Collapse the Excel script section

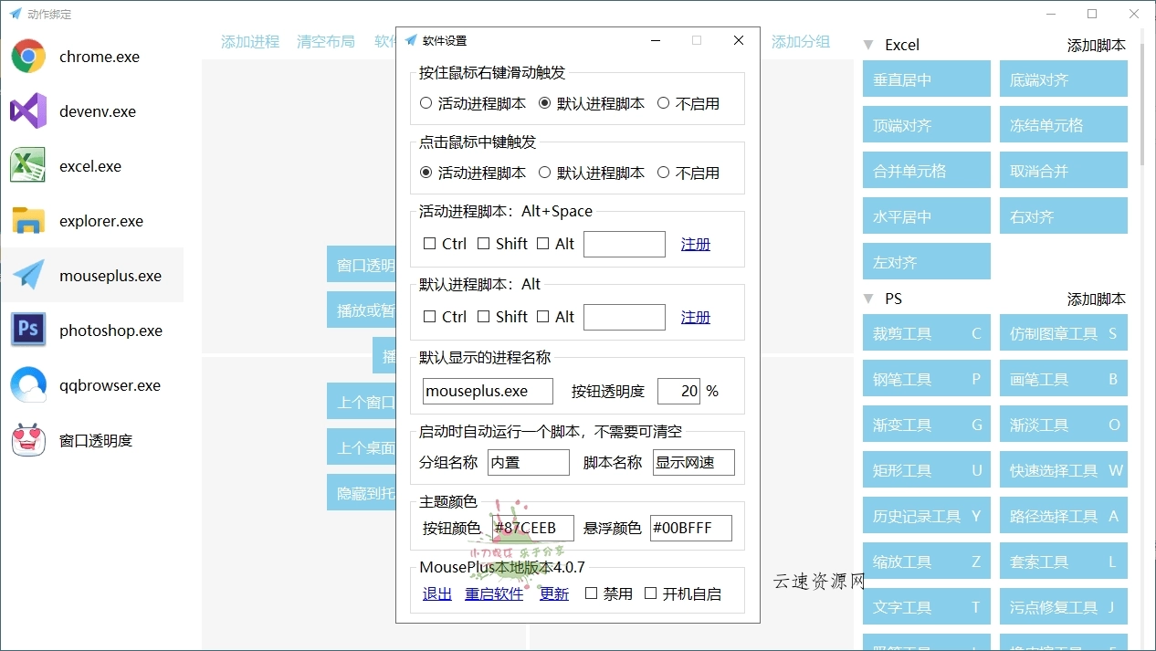(867, 44)
